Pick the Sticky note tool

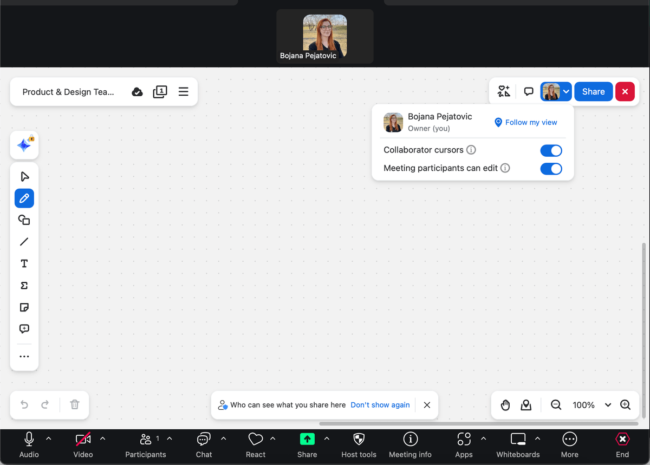tap(24, 308)
